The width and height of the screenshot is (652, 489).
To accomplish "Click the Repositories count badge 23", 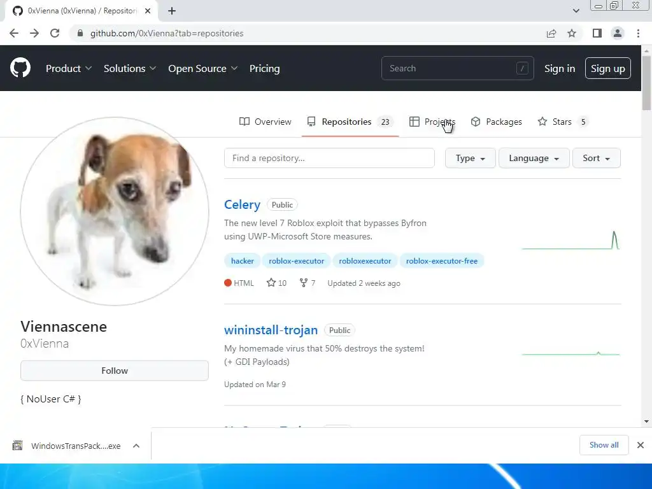I will pyautogui.click(x=385, y=122).
